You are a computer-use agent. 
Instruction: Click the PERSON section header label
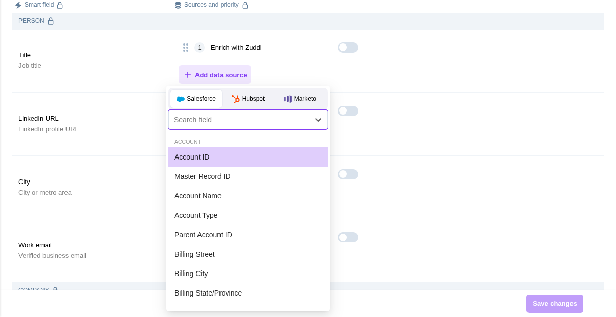[x=31, y=21]
